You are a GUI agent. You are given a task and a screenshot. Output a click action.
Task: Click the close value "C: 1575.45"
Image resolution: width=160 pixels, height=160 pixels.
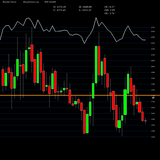coord(60,10)
